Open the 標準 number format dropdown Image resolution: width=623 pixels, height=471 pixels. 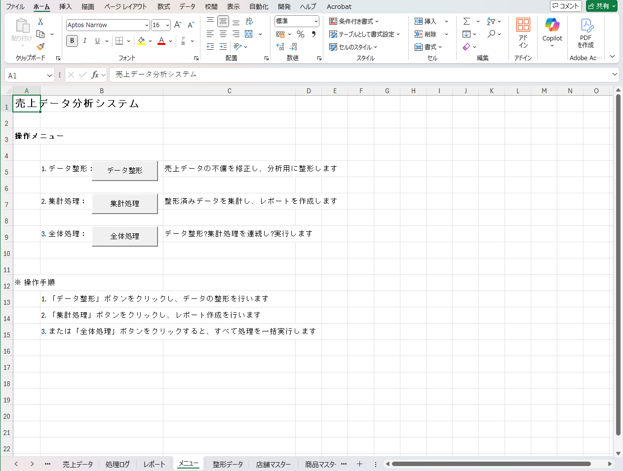pyautogui.click(x=297, y=21)
